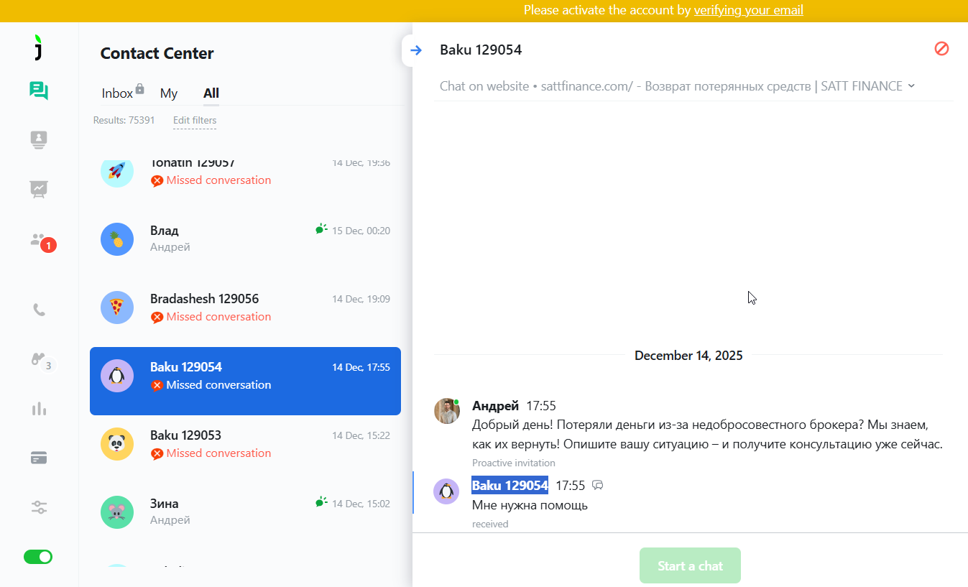Click the green leaf logo
The image size is (968, 587).
pyautogui.click(x=39, y=47)
